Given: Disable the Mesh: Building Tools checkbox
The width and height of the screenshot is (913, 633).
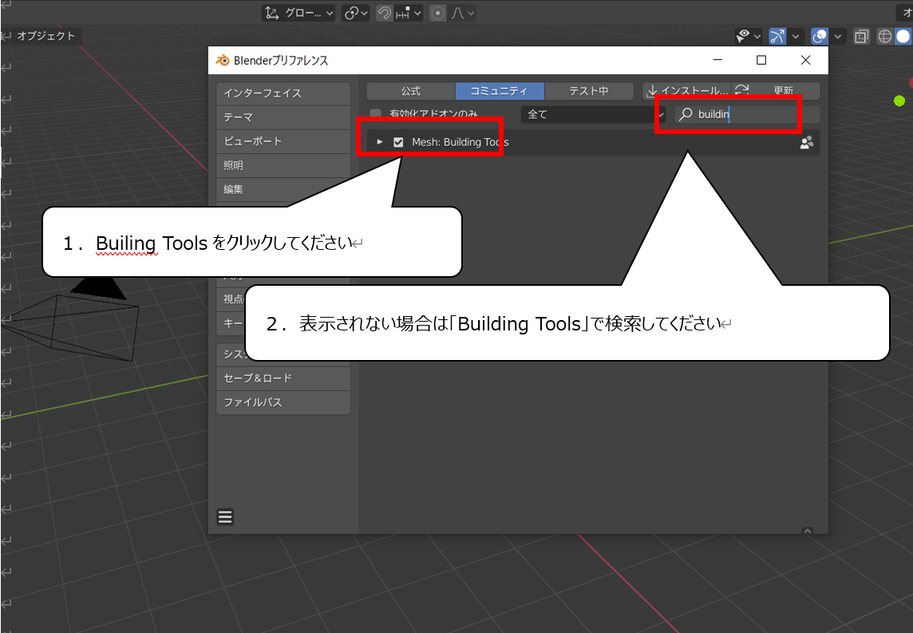Looking at the screenshot, I should click(398, 142).
